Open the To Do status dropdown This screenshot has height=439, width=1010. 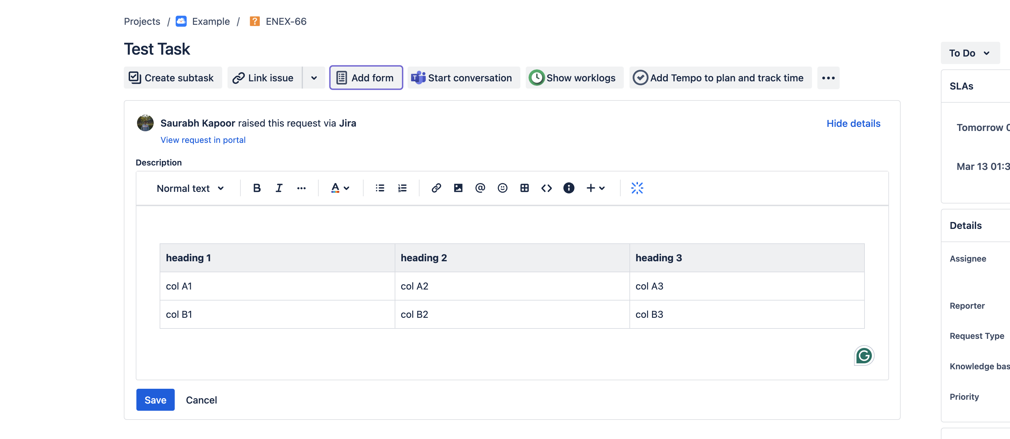[969, 53]
